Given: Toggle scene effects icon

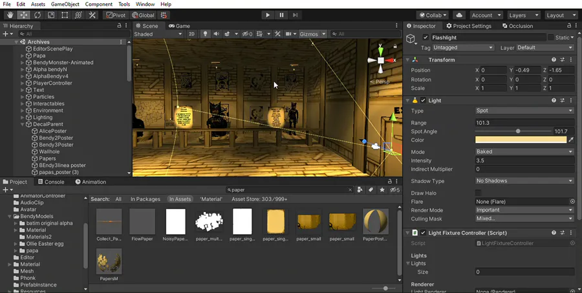Looking at the screenshot, I should [x=227, y=34].
